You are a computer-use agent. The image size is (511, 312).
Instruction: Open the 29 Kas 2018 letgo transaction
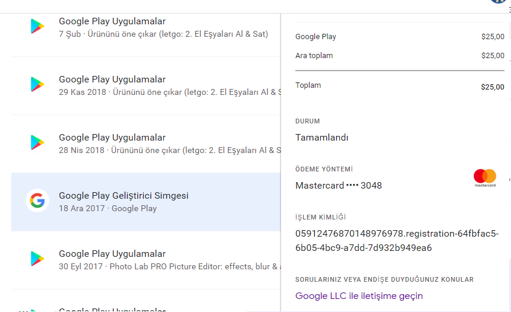[x=146, y=86]
